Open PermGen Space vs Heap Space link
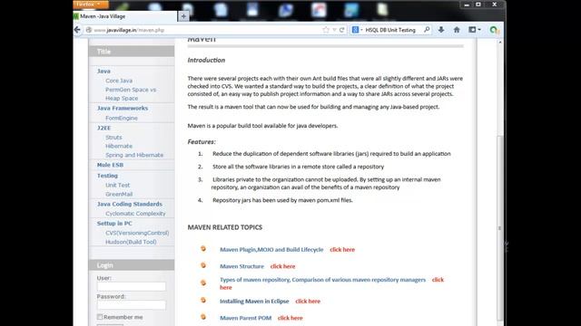581x326 pixels. [x=131, y=94]
